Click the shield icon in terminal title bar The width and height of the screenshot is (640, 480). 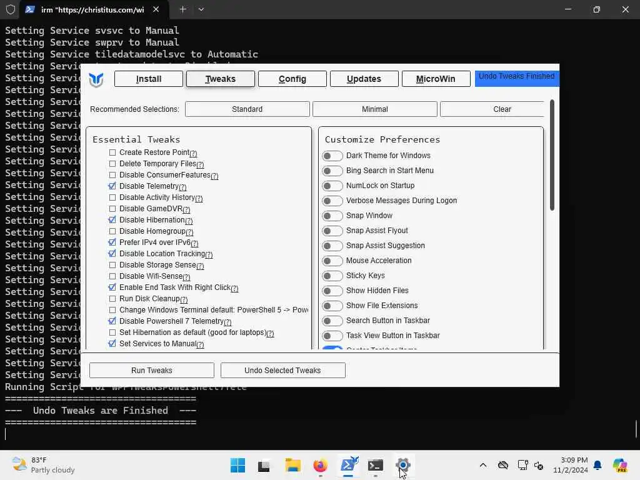point(10,9)
